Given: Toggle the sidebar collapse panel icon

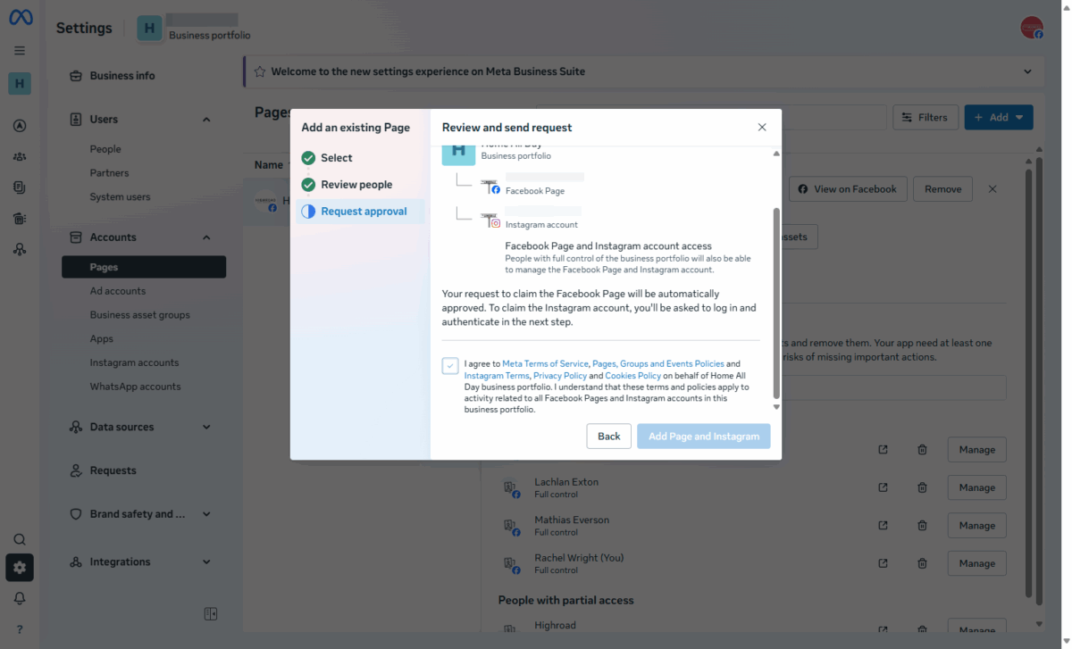Looking at the screenshot, I should click(x=211, y=613).
